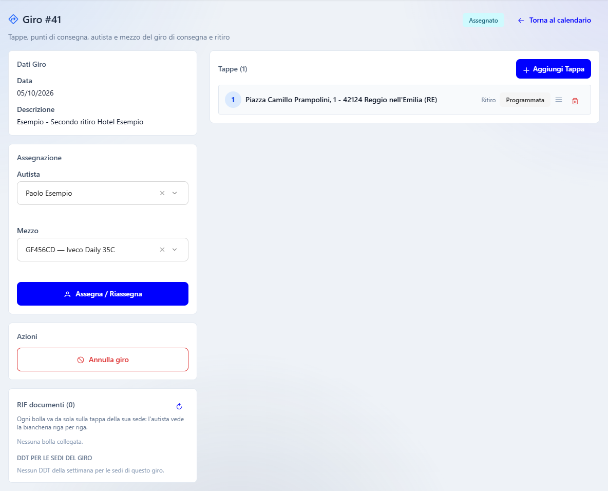Click the Nessun DDT della settimana message
Viewport: 608px width, 491px height.
pyautogui.click(x=91, y=470)
